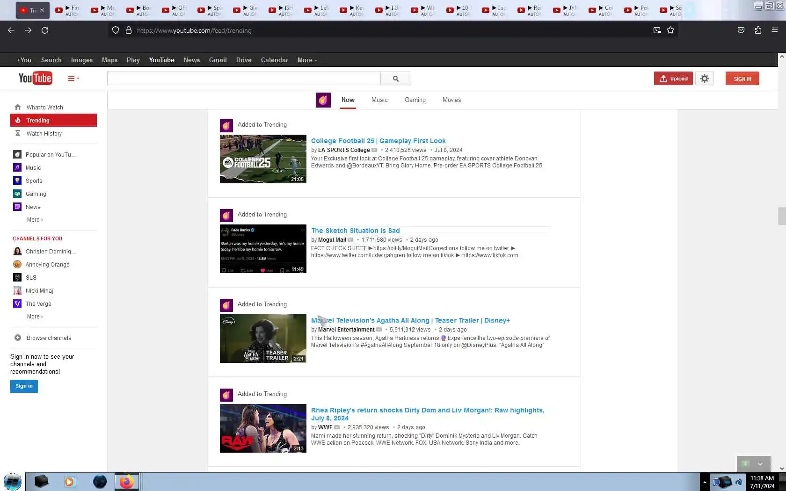Click the blue Sign in sidebar button
The width and height of the screenshot is (786, 491).
point(24,386)
